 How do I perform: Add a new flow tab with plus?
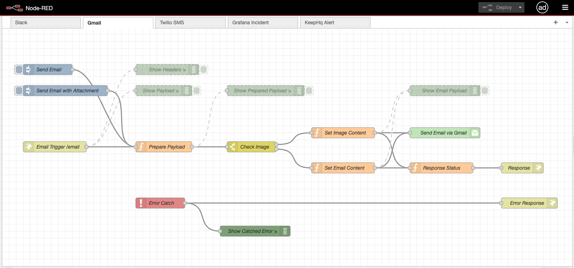tap(556, 22)
